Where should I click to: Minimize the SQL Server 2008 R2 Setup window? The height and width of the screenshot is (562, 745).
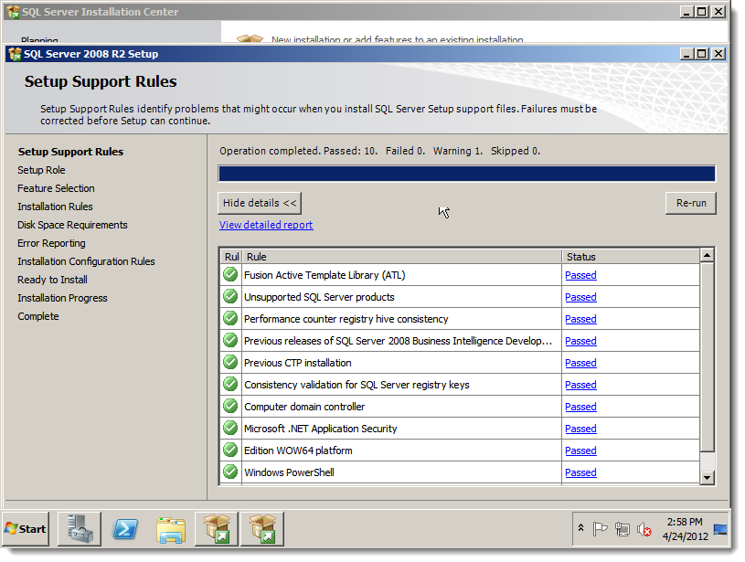(686, 54)
